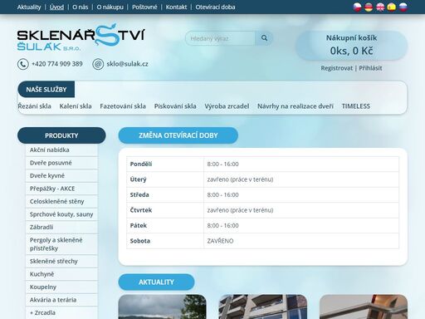The width and height of the screenshot is (425, 319).
Task: Open Koupelny category
Action: coord(61,287)
